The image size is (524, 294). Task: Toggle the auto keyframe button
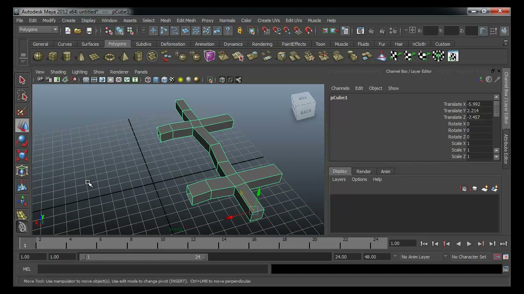click(497, 257)
